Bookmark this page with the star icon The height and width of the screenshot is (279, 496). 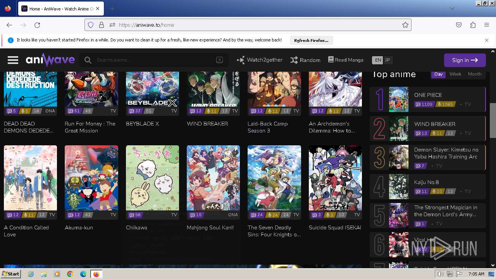405,25
